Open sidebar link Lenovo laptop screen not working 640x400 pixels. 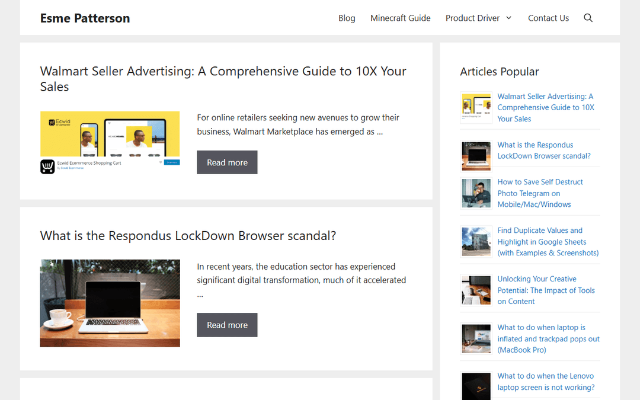tap(546, 382)
